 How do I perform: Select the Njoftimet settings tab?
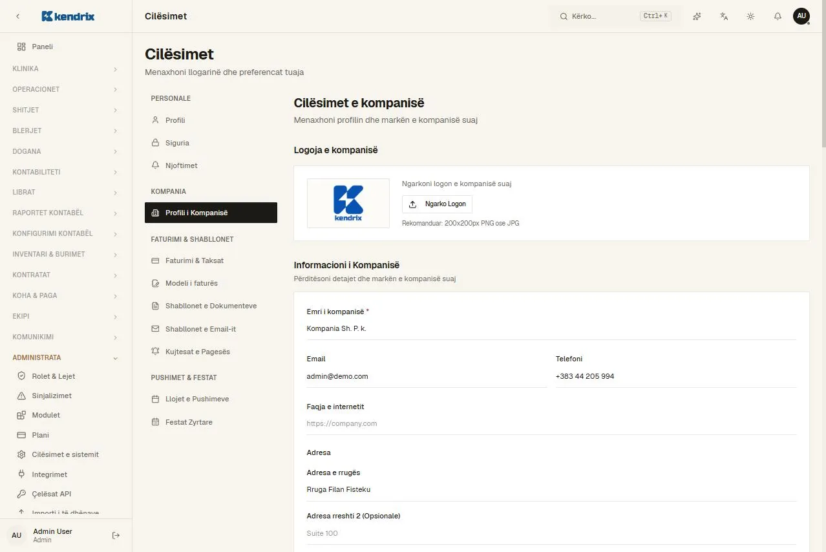click(211, 165)
